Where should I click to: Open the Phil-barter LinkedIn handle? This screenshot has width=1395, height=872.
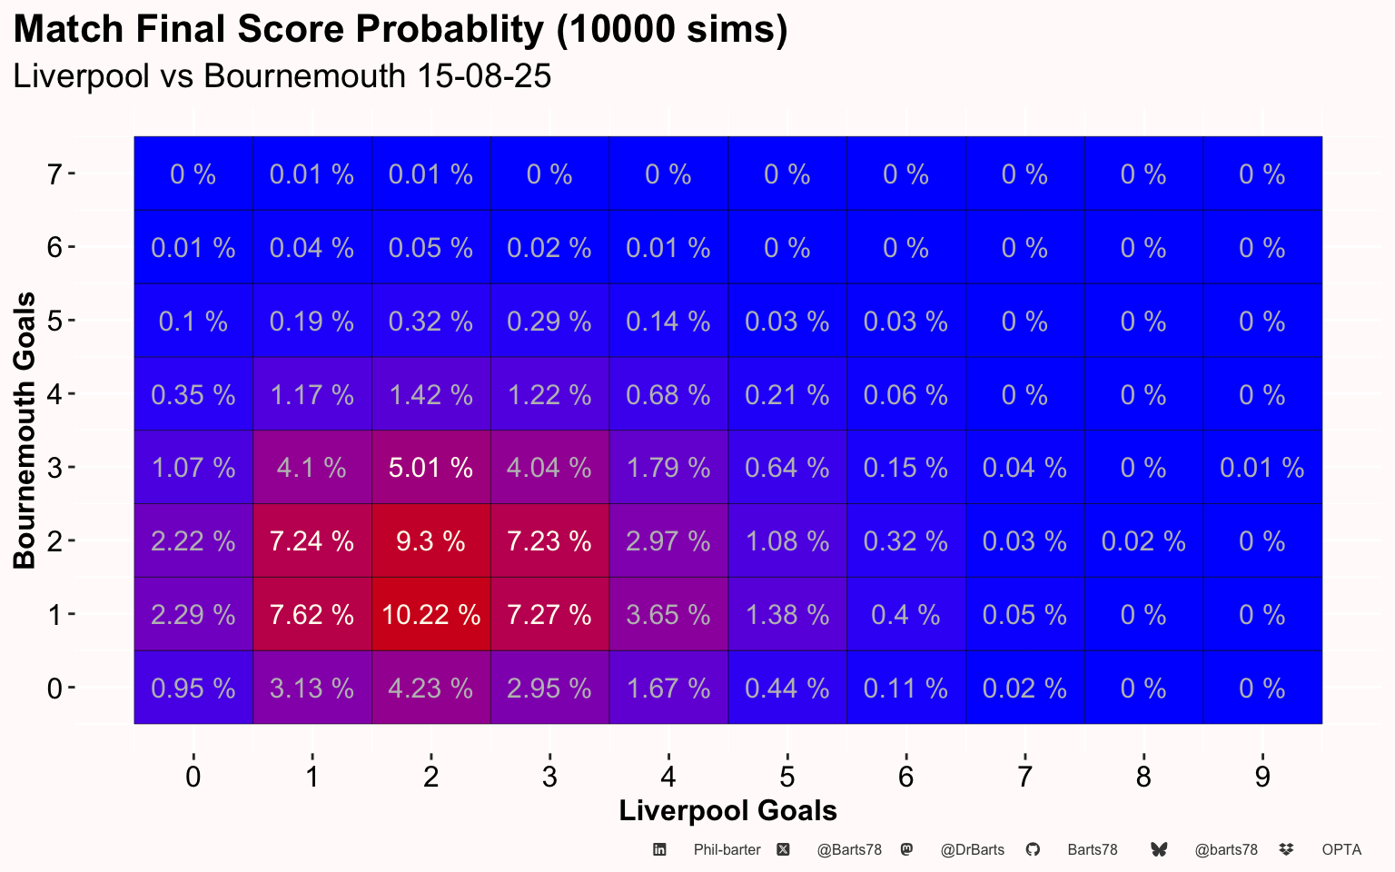click(x=727, y=850)
